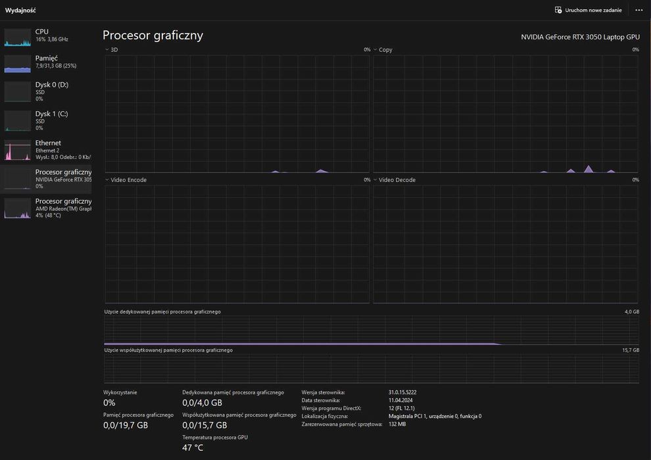Click the shared GPU memory usage graph

coord(371,369)
